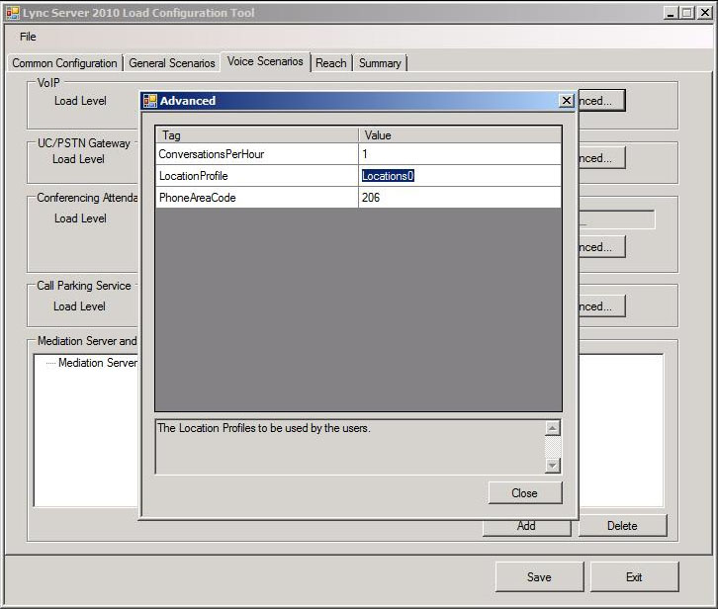Click description box scroll down arrow
This screenshot has width=718, height=609.
tap(553, 466)
